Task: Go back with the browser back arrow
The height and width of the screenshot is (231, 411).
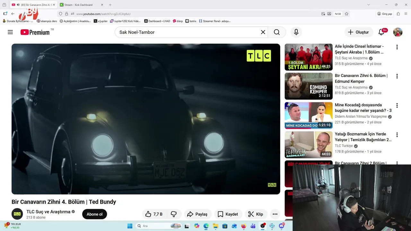Action: point(13,14)
